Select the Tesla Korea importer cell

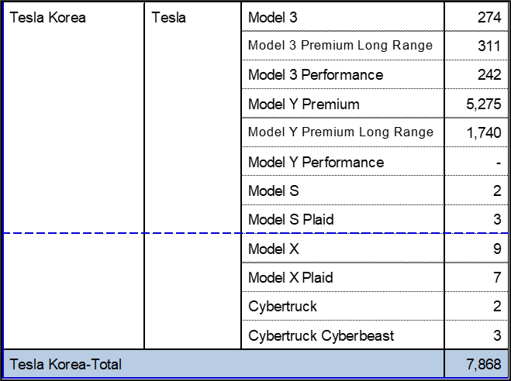[74, 176]
